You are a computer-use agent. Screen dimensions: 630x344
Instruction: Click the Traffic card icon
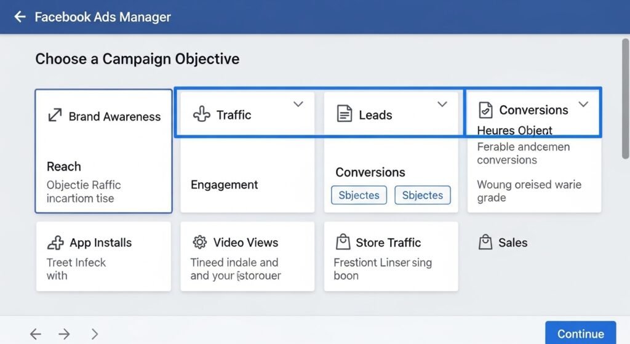(202, 114)
